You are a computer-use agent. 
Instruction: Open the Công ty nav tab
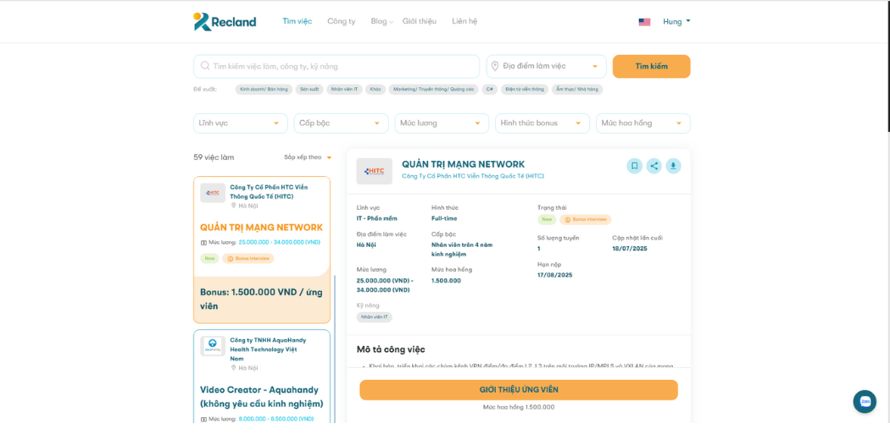coord(341,21)
